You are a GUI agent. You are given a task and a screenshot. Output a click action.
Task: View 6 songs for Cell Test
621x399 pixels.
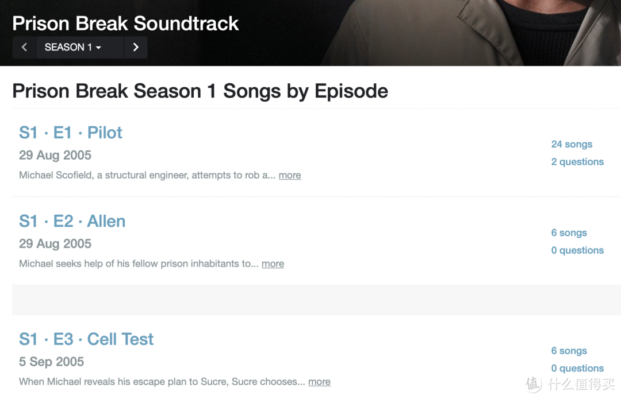coord(569,351)
